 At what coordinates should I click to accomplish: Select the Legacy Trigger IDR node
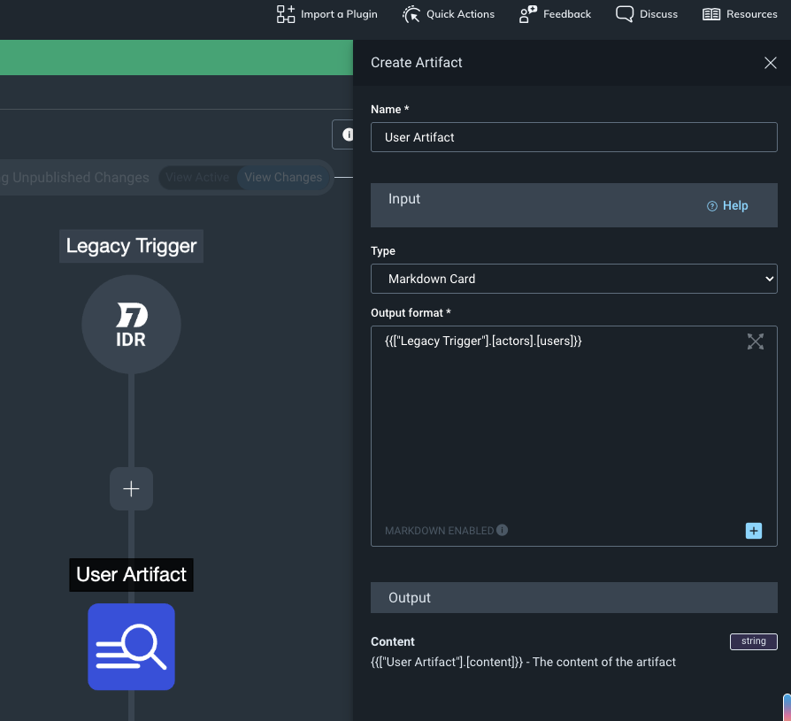[131, 325]
